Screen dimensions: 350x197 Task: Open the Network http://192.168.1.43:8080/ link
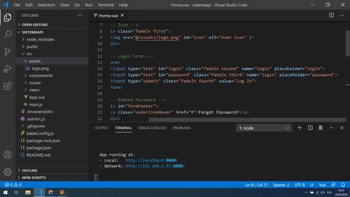point(155,166)
